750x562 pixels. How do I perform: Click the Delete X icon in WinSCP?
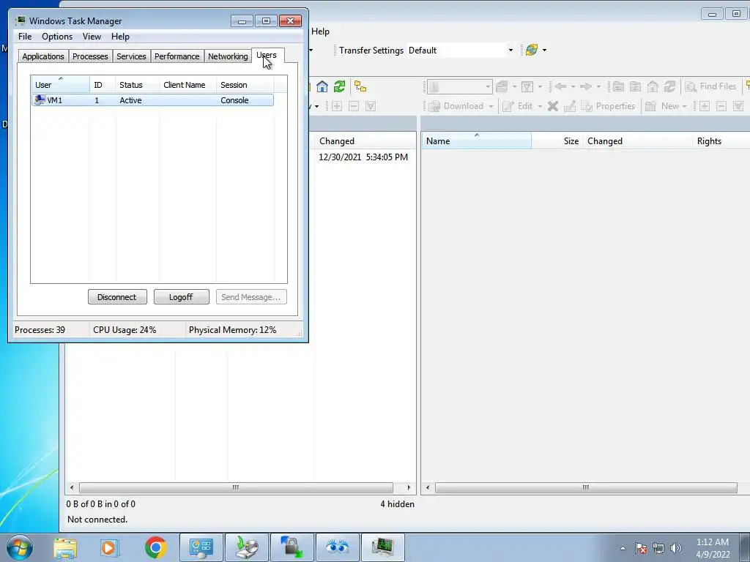(553, 106)
